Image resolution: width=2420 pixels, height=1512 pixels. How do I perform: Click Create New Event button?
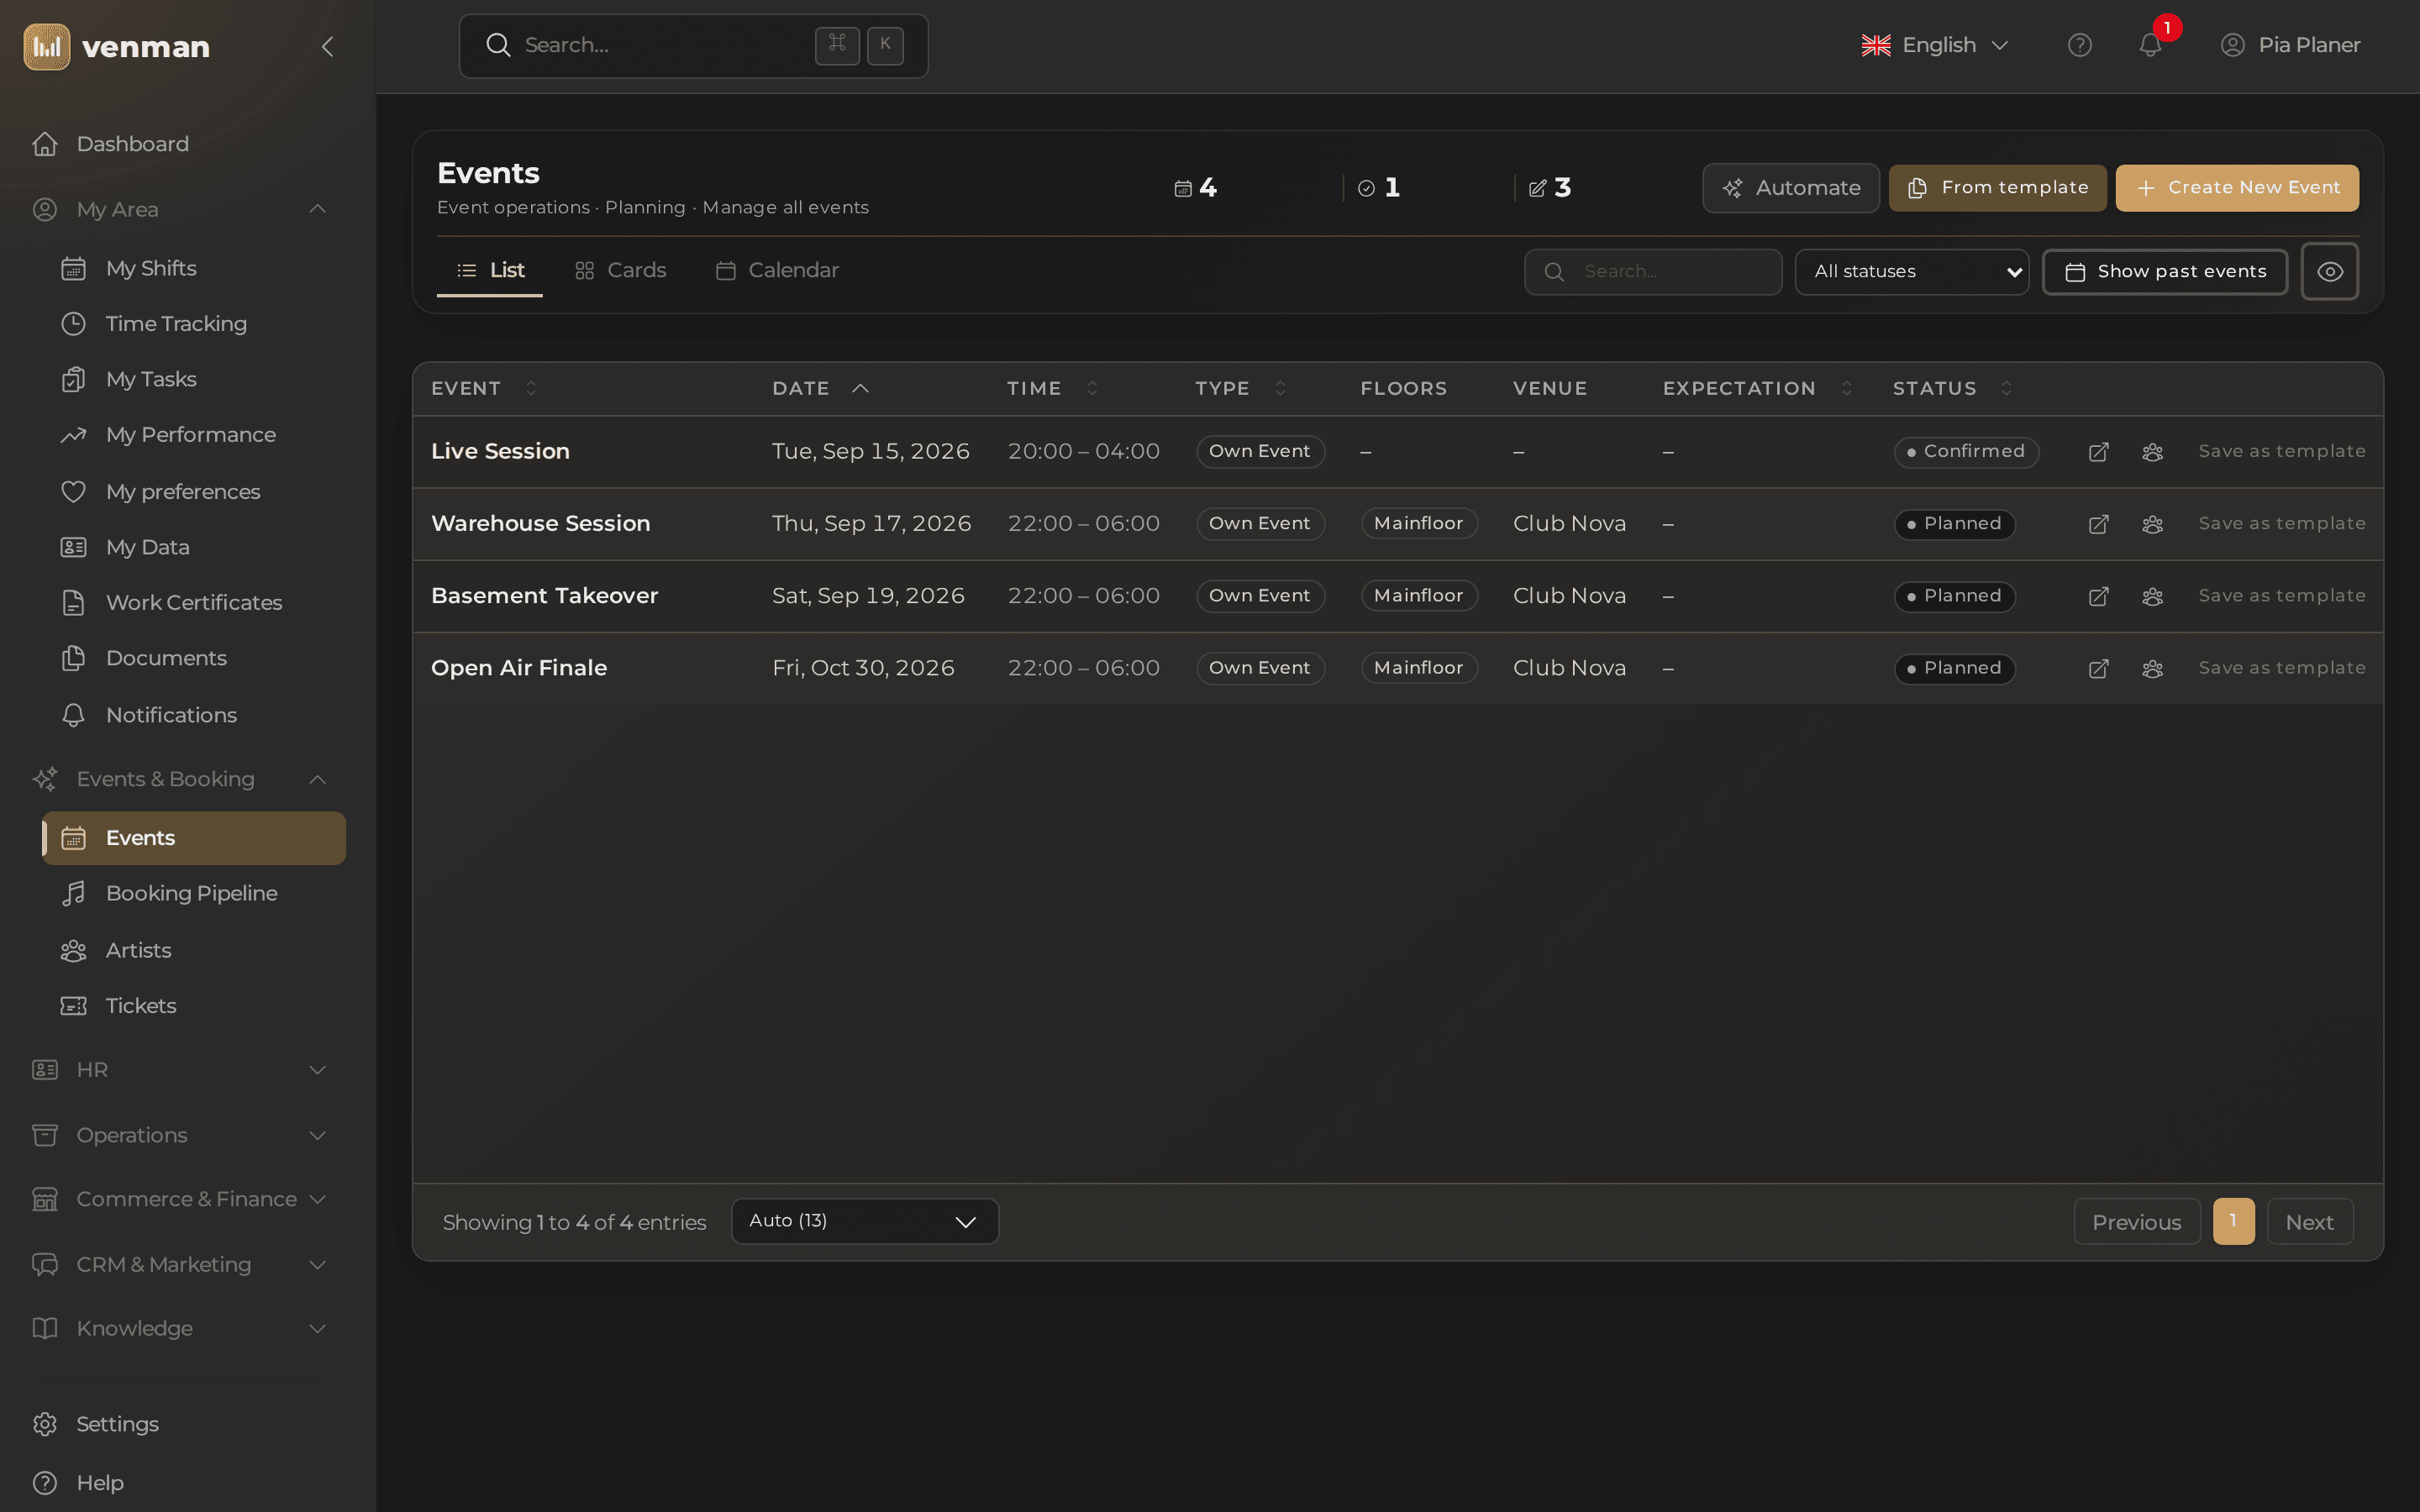[x=2237, y=188]
